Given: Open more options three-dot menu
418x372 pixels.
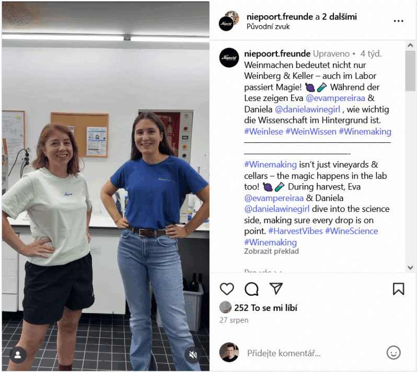Looking at the screenshot, I should pyautogui.click(x=398, y=21).
